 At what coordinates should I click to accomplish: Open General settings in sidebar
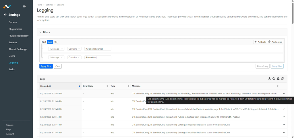[13, 22]
